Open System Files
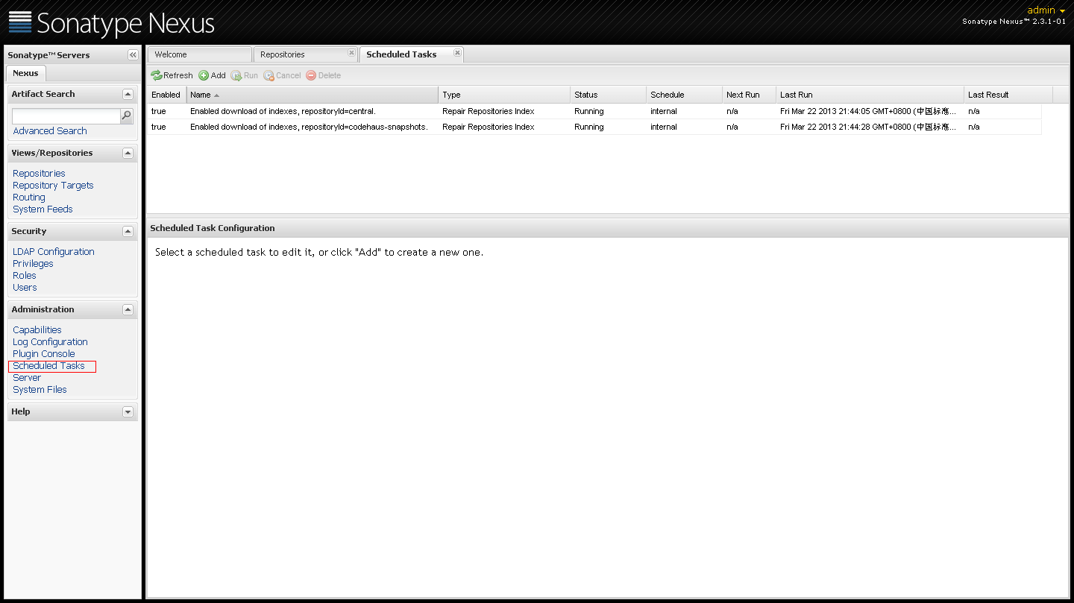The height and width of the screenshot is (603, 1074). click(x=40, y=390)
